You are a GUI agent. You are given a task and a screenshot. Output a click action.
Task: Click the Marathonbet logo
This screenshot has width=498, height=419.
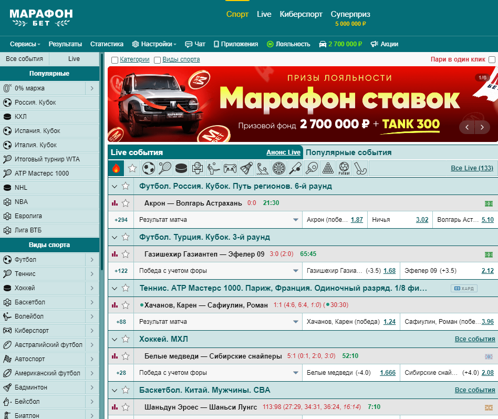coord(41,17)
